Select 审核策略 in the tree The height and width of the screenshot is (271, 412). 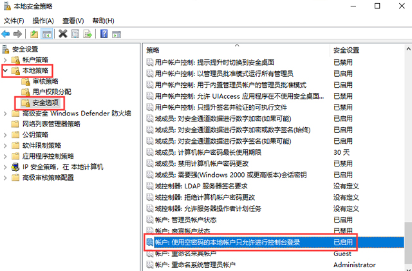(45, 81)
